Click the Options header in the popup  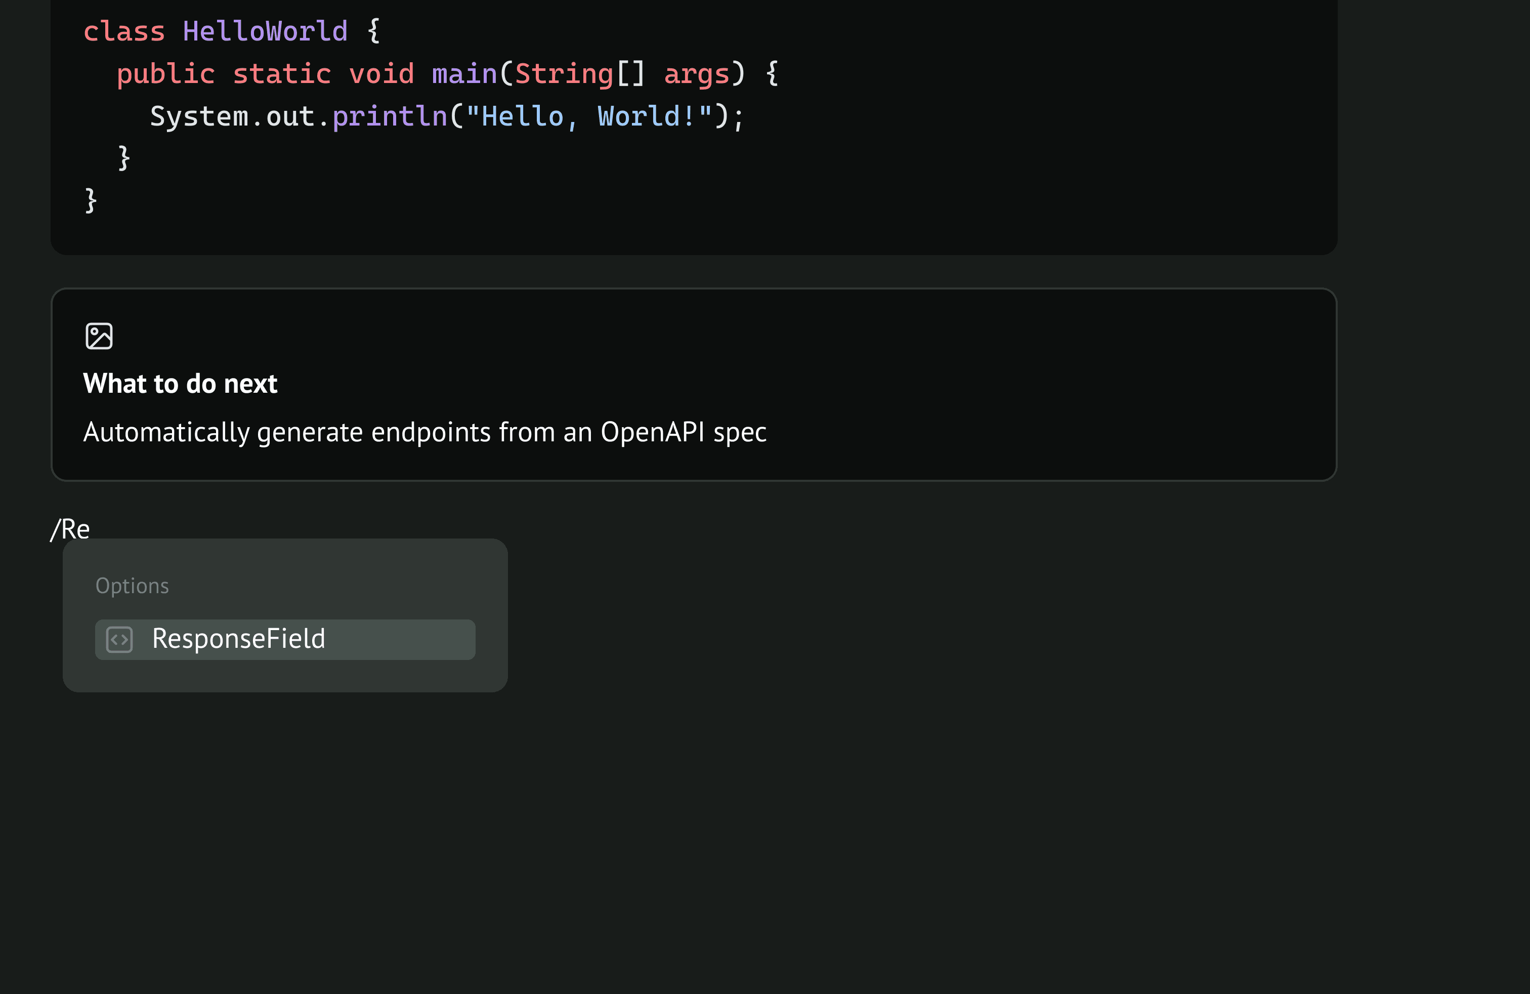point(132,586)
